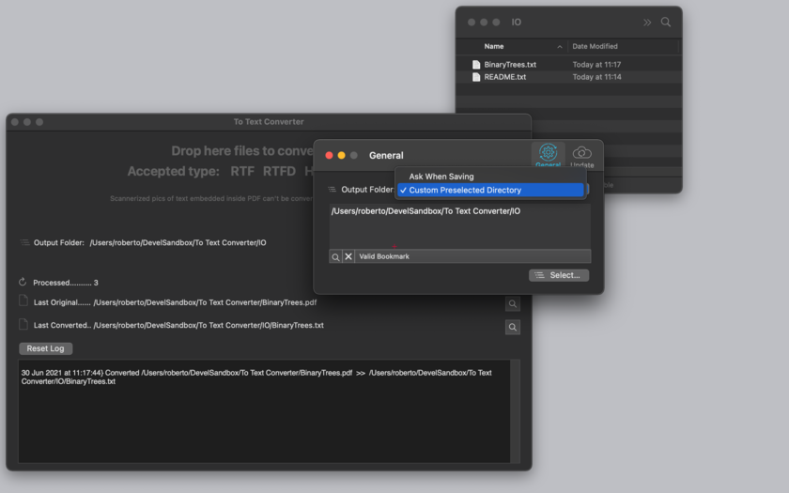Select Custom Preselected Directory option
Viewport: 789px width, 493px height.
click(x=490, y=190)
